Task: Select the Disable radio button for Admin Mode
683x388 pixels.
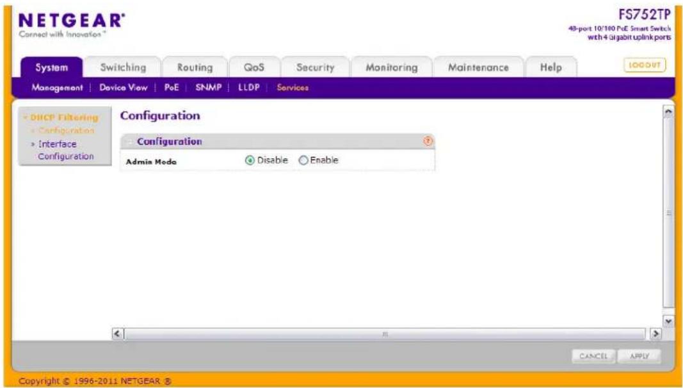Action: point(250,161)
